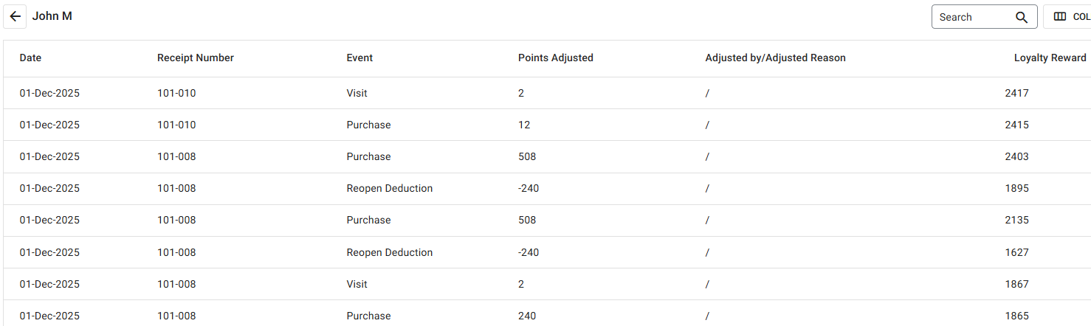Sort by the Receipt Number header
Screen dimensions: 1091x326
[196, 58]
